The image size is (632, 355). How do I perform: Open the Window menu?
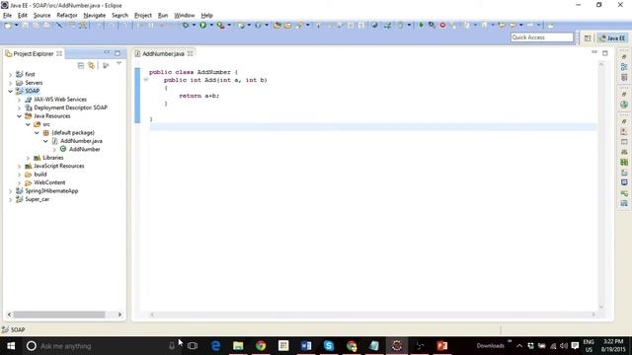click(x=185, y=16)
